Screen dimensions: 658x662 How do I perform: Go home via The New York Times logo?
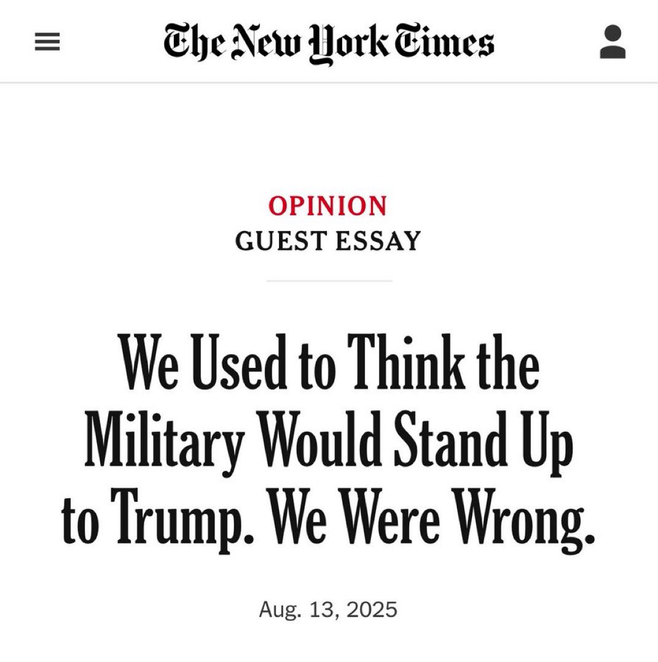[329, 44]
